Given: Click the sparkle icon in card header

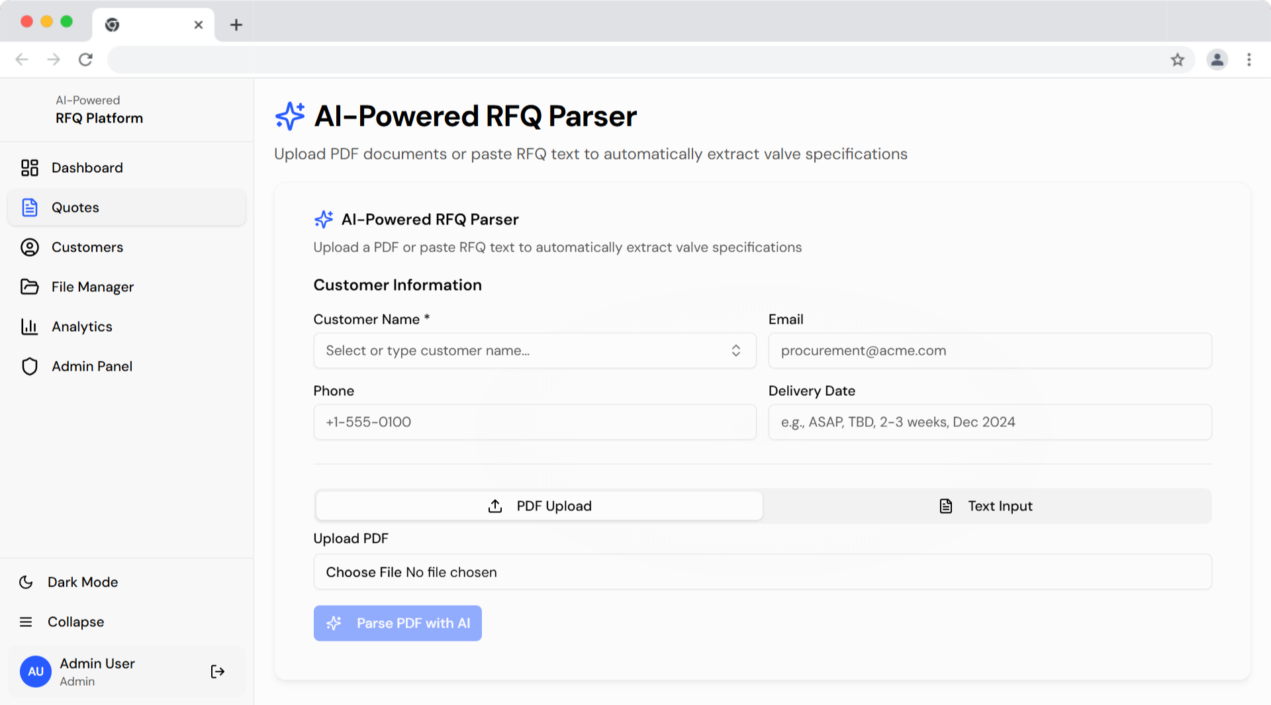Looking at the screenshot, I should [x=324, y=219].
